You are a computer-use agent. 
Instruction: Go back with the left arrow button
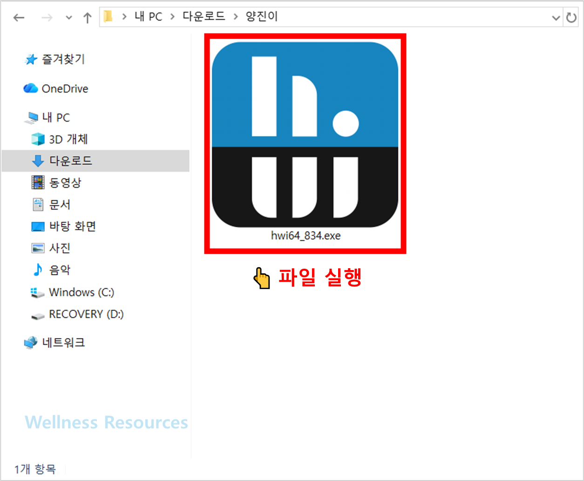(x=19, y=18)
